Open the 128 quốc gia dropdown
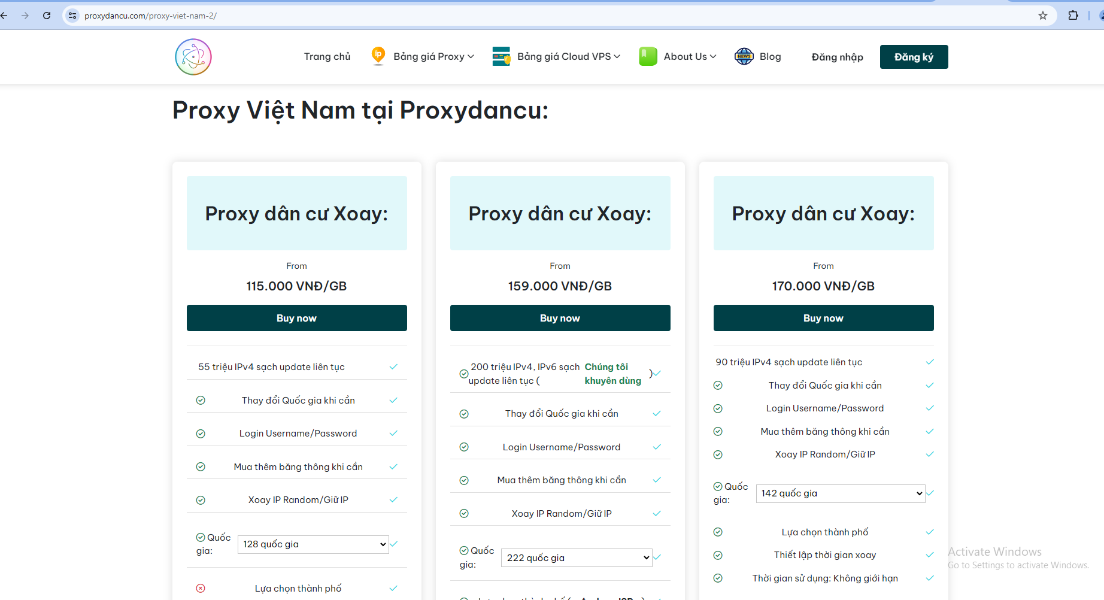Viewport: 1104px width, 600px height. (313, 544)
